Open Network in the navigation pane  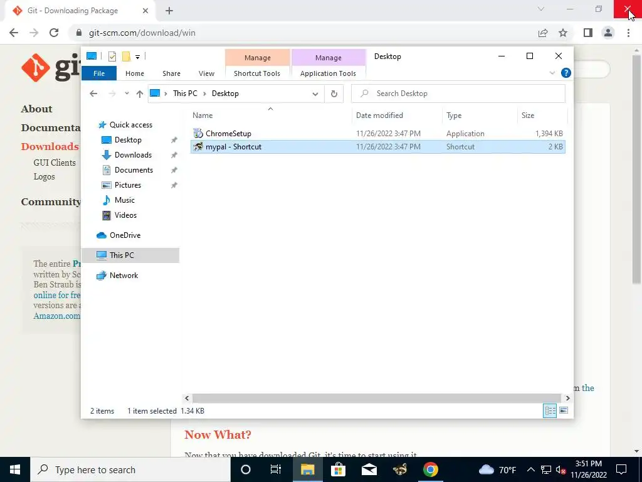[124, 276]
